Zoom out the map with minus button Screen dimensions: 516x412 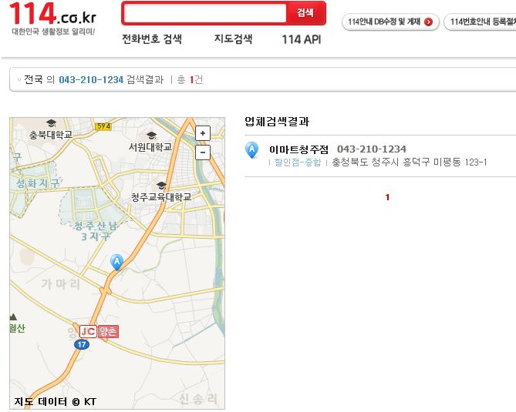203,152
